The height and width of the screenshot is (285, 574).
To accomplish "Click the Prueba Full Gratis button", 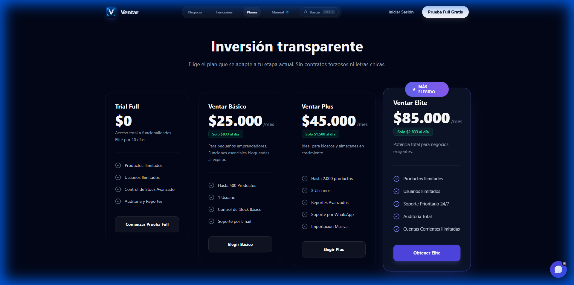I will [445, 12].
